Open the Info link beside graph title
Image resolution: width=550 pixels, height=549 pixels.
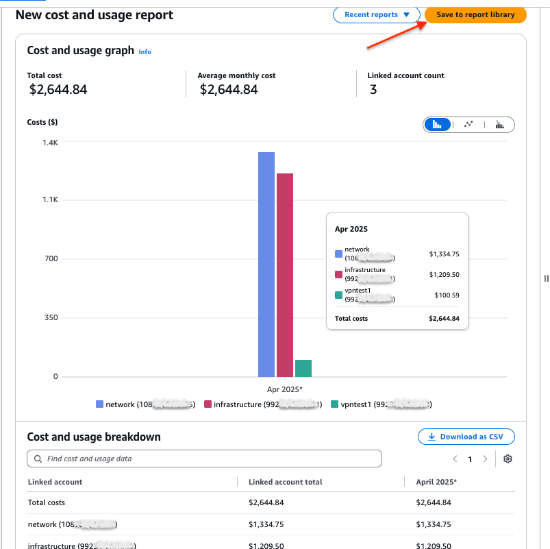pyautogui.click(x=145, y=52)
